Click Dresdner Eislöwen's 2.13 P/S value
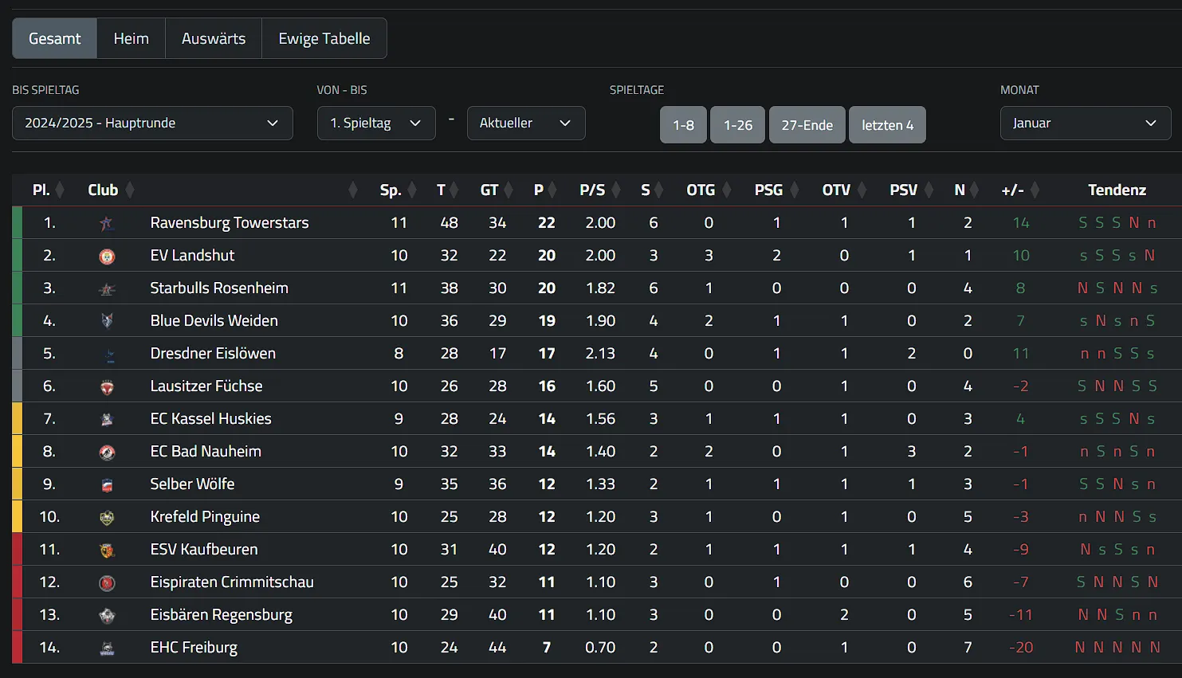Screen dimensions: 1182x678 (x=600, y=354)
